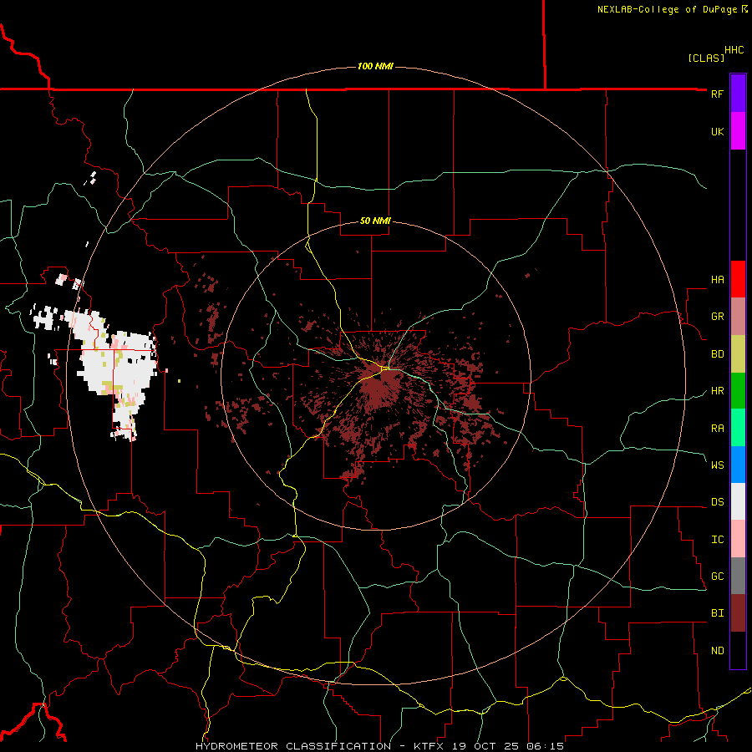
Task: Click the GC legend label
Action: pos(717,577)
